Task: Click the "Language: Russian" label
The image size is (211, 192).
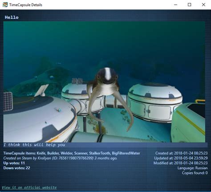Action: click(193, 168)
